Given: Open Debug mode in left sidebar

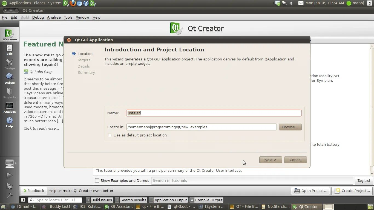Looking at the screenshot, I should [10, 78].
